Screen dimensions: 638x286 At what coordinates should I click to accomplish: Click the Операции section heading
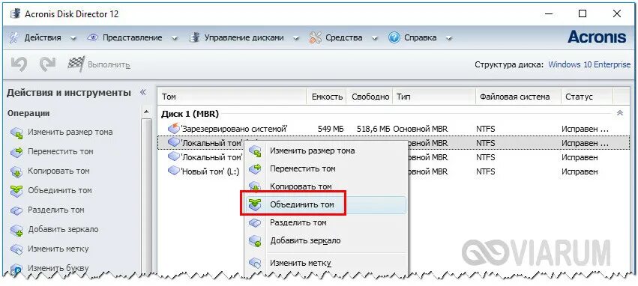(28, 113)
